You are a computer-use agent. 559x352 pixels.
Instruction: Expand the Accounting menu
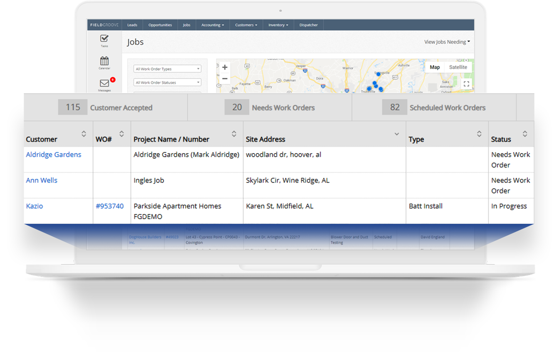point(213,25)
